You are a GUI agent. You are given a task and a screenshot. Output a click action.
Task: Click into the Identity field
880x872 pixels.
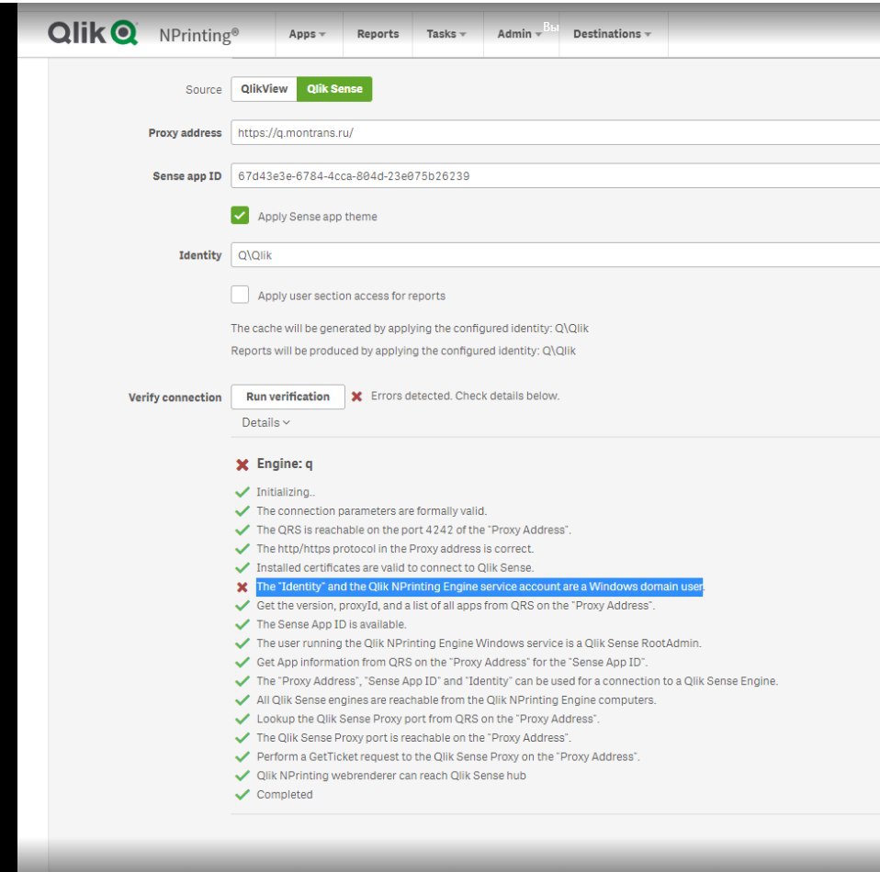coord(555,255)
